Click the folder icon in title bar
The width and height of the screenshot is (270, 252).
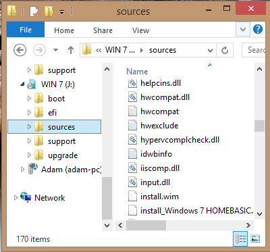coord(11,11)
